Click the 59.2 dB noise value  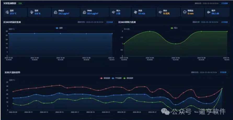[215, 14]
